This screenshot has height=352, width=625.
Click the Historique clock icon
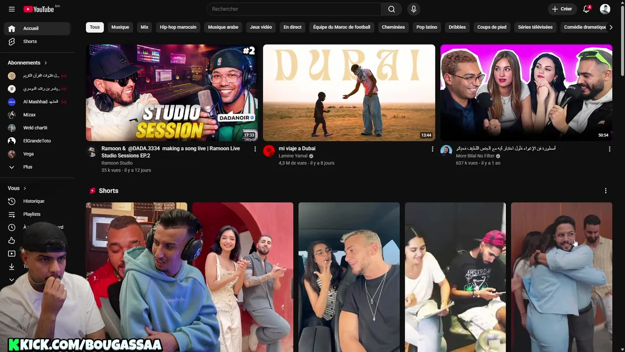click(12, 201)
